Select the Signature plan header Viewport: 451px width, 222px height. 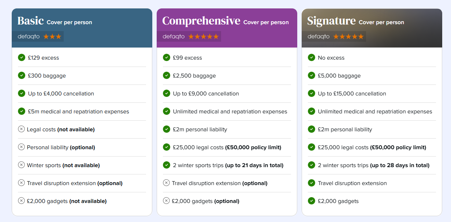[x=372, y=28]
